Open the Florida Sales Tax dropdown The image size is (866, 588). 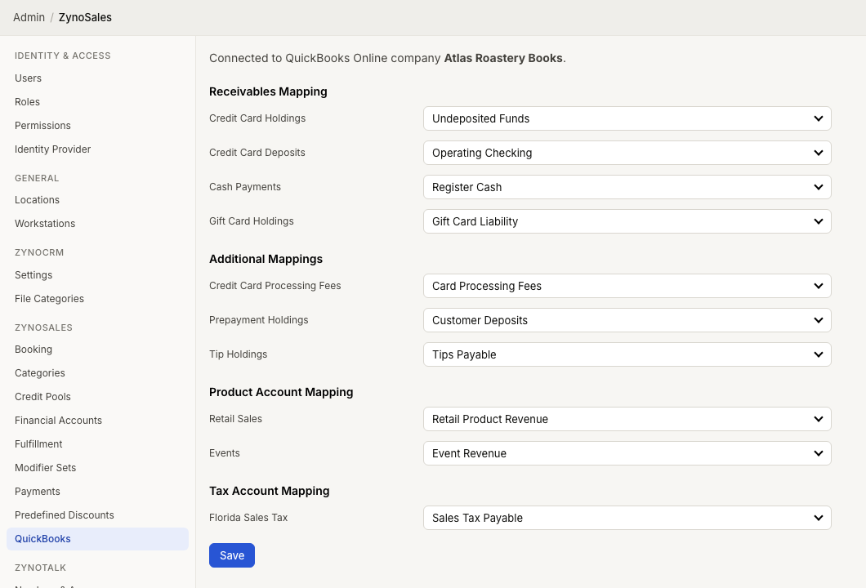pyautogui.click(x=627, y=518)
